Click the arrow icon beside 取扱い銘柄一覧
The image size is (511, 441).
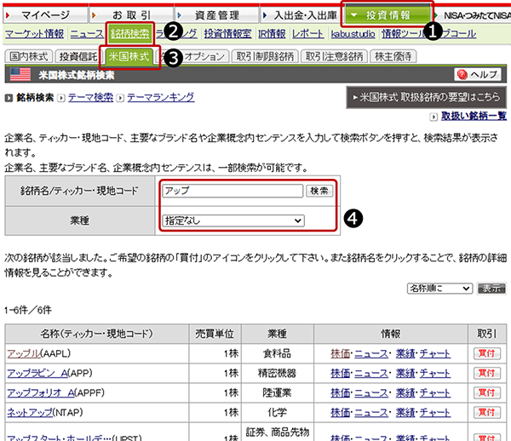coord(435,116)
